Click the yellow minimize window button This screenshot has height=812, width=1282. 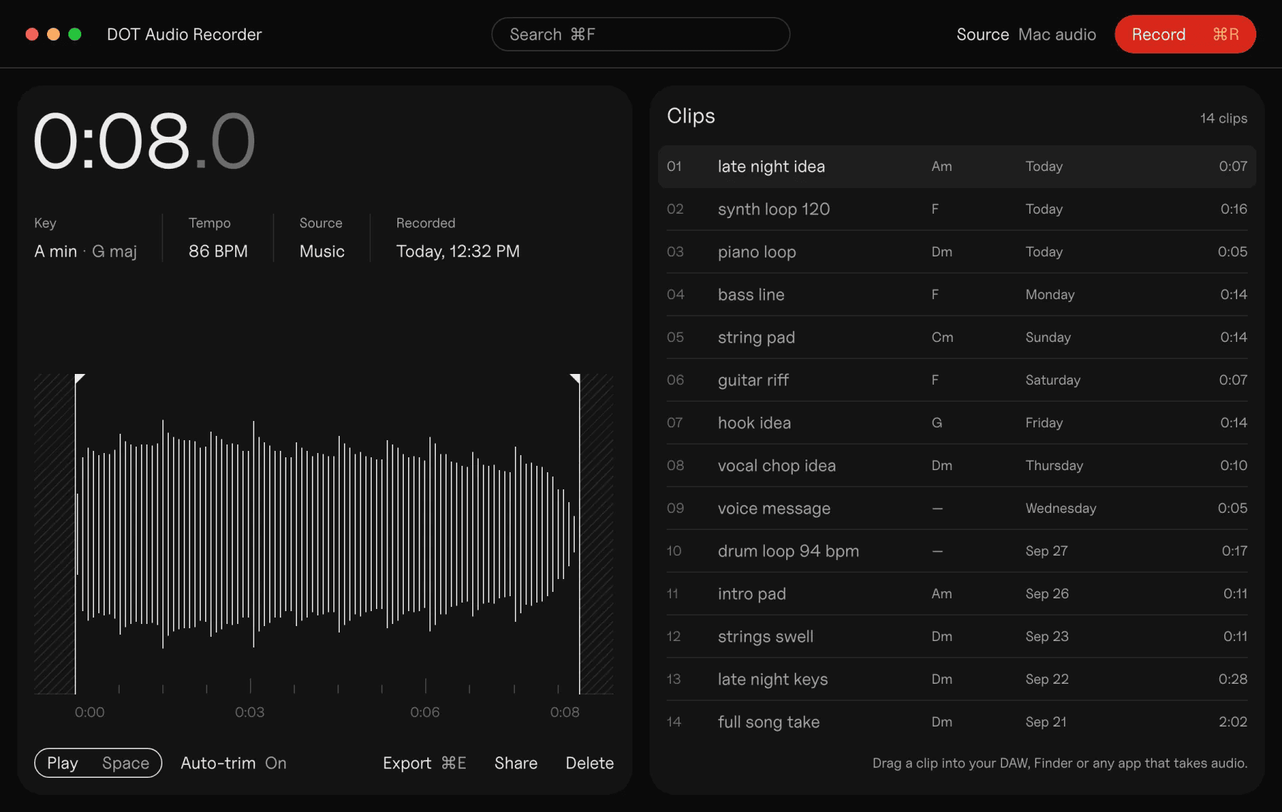(53, 34)
